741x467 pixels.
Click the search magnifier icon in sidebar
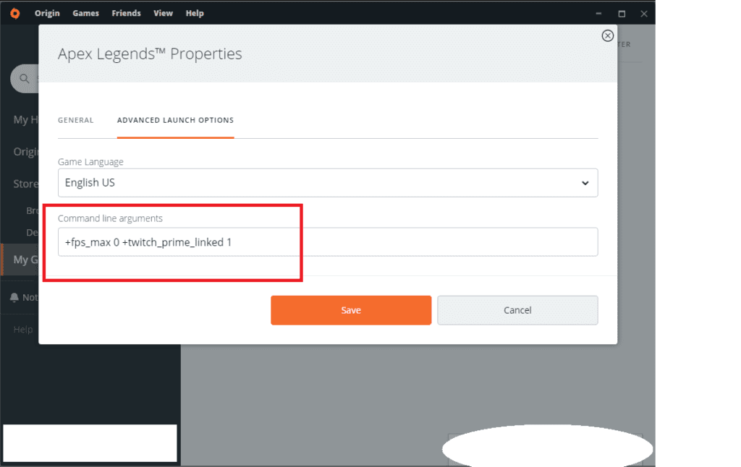[24, 78]
